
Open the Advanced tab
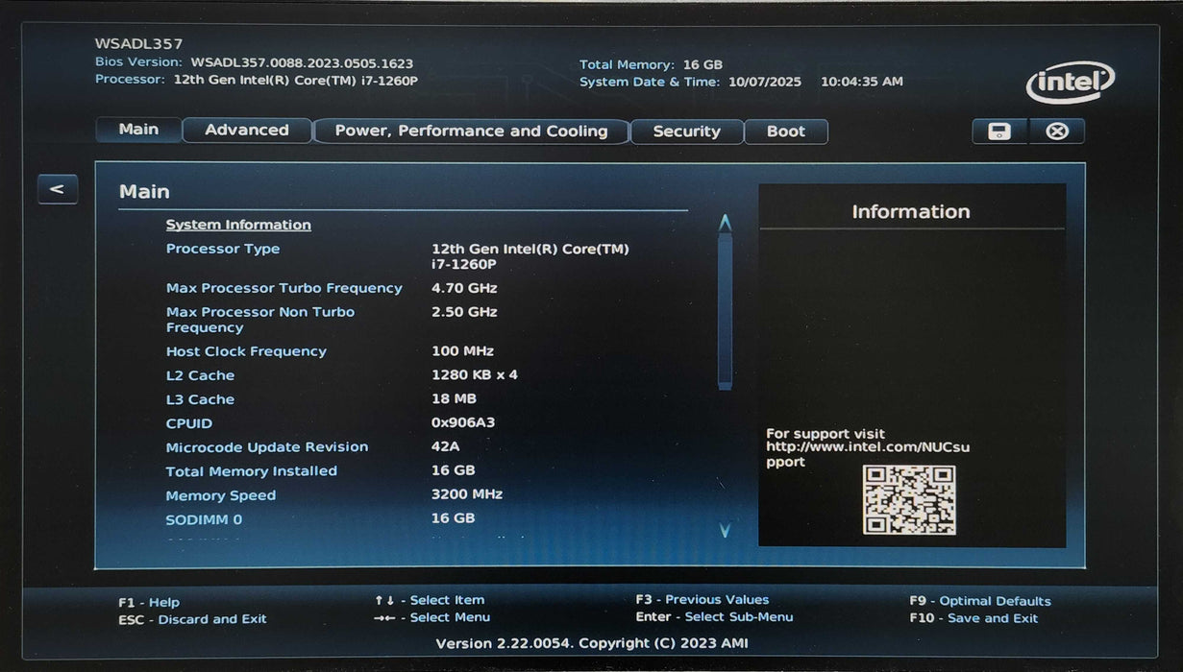pyautogui.click(x=247, y=131)
